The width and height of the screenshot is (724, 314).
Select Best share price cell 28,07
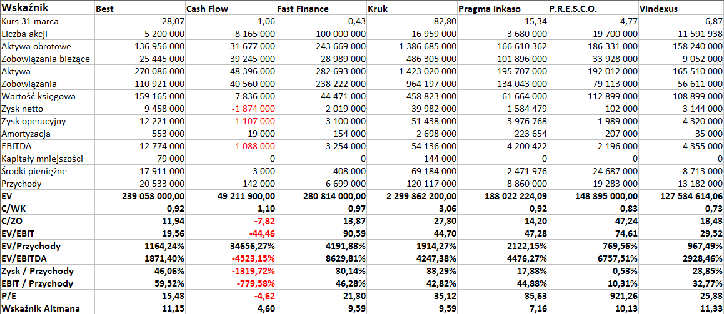[139, 22]
